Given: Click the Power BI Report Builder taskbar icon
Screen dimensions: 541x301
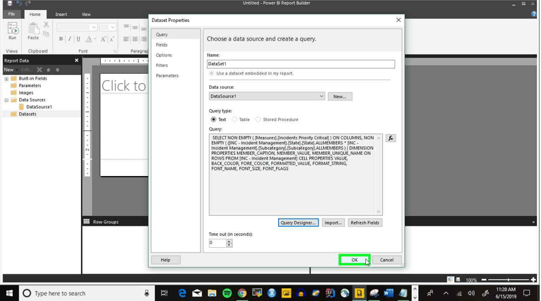Looking at the screenshot, I should point(359,293).
